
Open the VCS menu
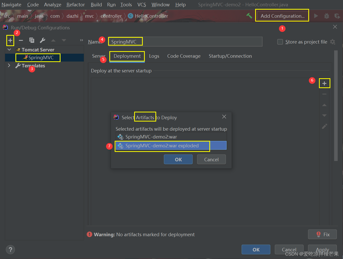click(142, 5)
